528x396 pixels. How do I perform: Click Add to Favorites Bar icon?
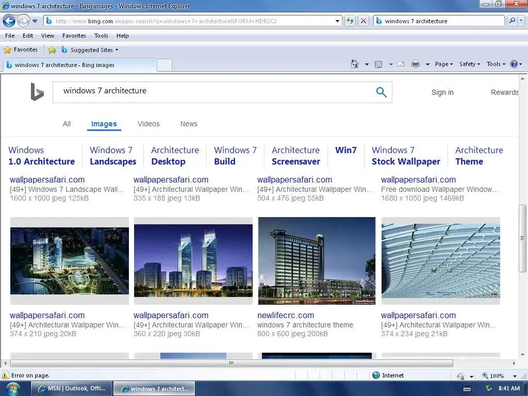click(52, 50)
